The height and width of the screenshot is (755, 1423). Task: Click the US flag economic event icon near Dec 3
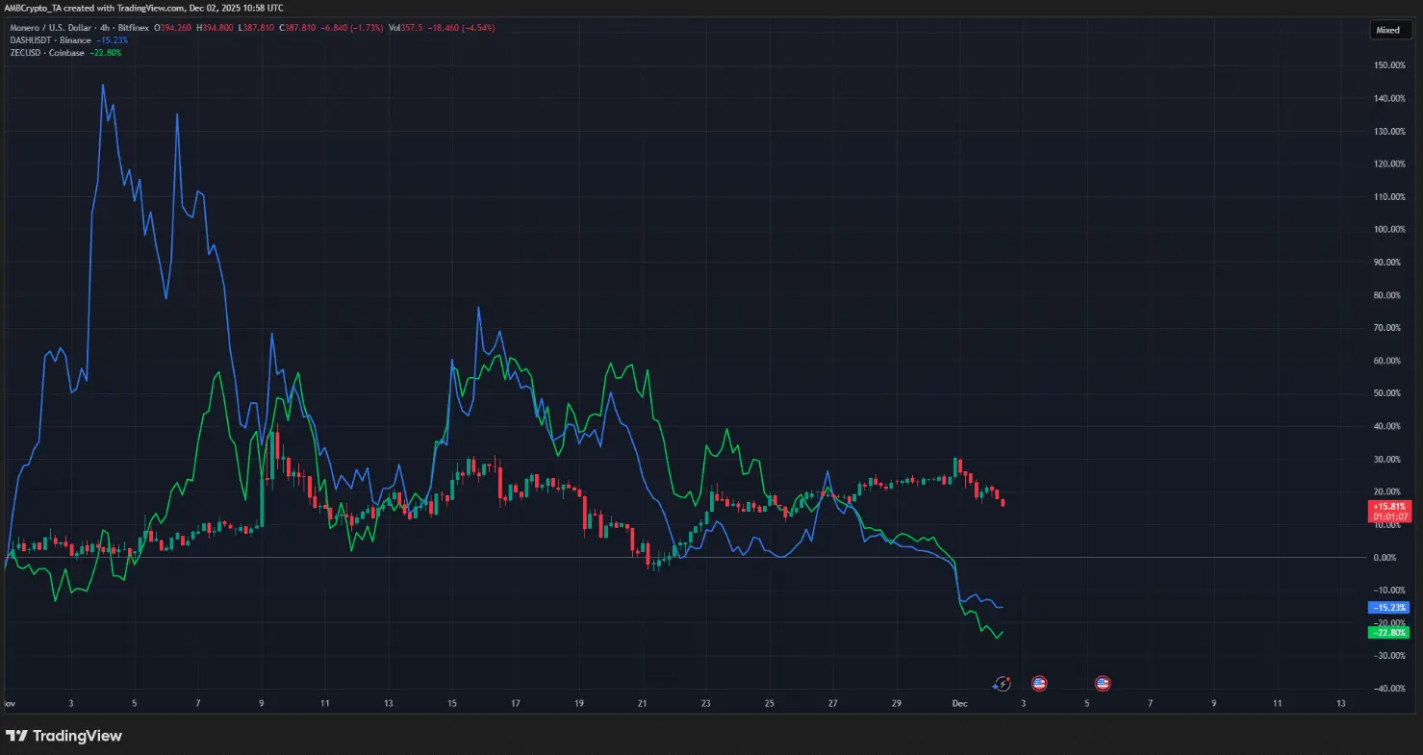point(1039,683)
